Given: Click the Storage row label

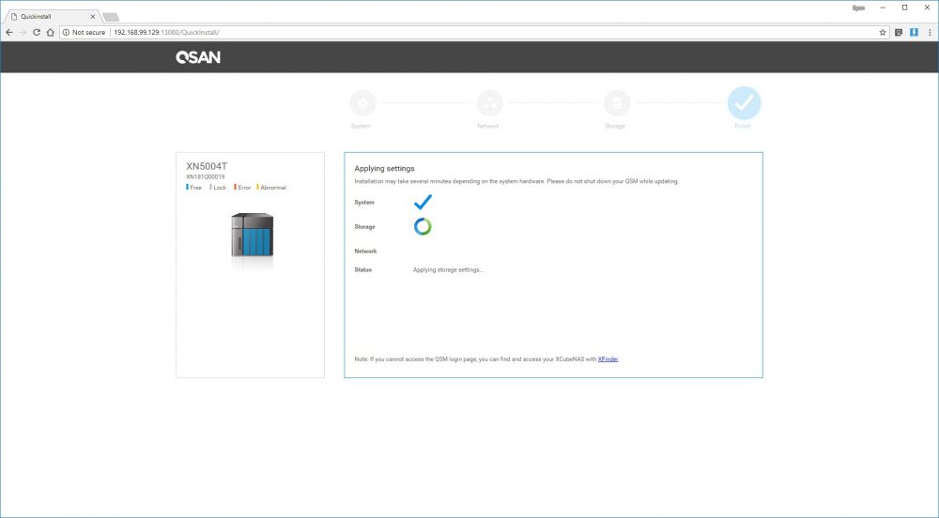Looking at the screenshot, I should (364, 227).
